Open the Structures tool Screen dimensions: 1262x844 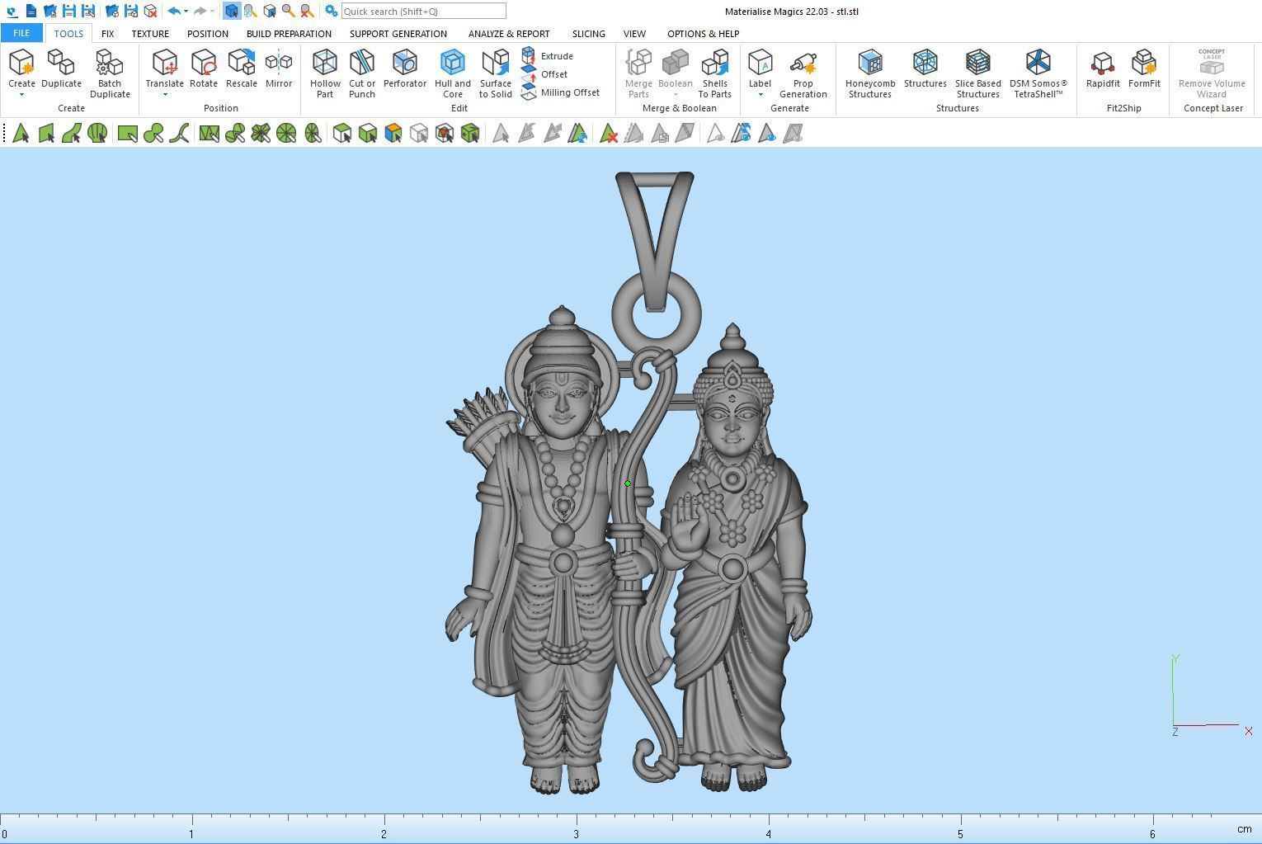click(x=925, y=68)
